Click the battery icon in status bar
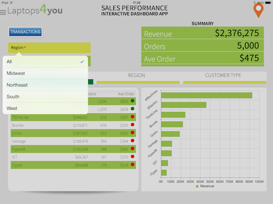Image resolution: width=273 pixels, height=204 pixels. click(x=268, y=2)
